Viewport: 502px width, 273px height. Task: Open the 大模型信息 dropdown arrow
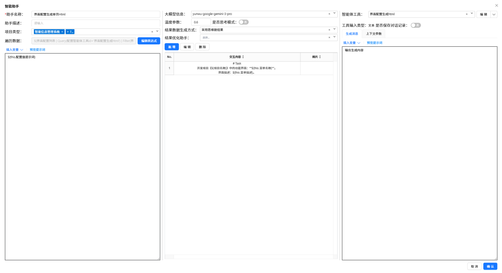tap(334, 13)
